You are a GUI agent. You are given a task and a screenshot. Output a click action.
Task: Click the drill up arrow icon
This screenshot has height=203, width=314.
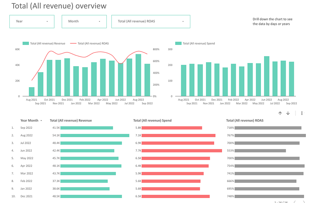click(280, 113)
